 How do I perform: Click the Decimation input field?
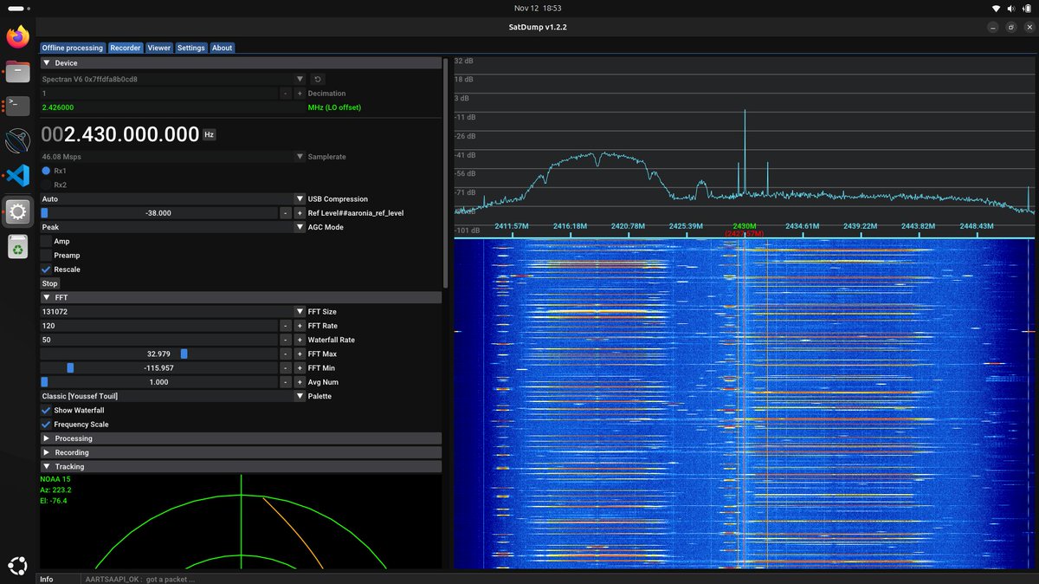[x=158, y=94]
